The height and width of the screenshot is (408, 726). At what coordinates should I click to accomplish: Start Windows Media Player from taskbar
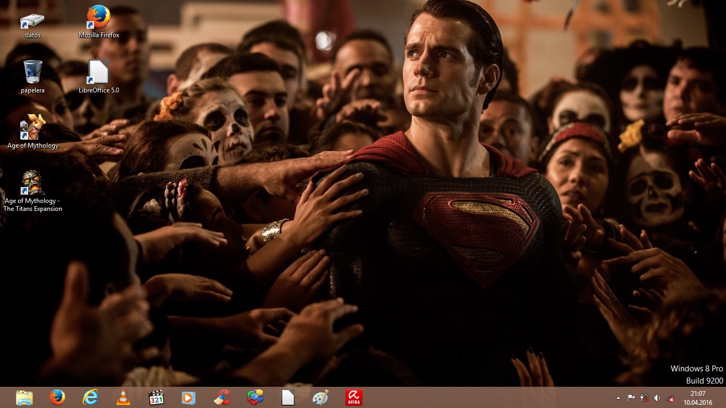point(189,397)
